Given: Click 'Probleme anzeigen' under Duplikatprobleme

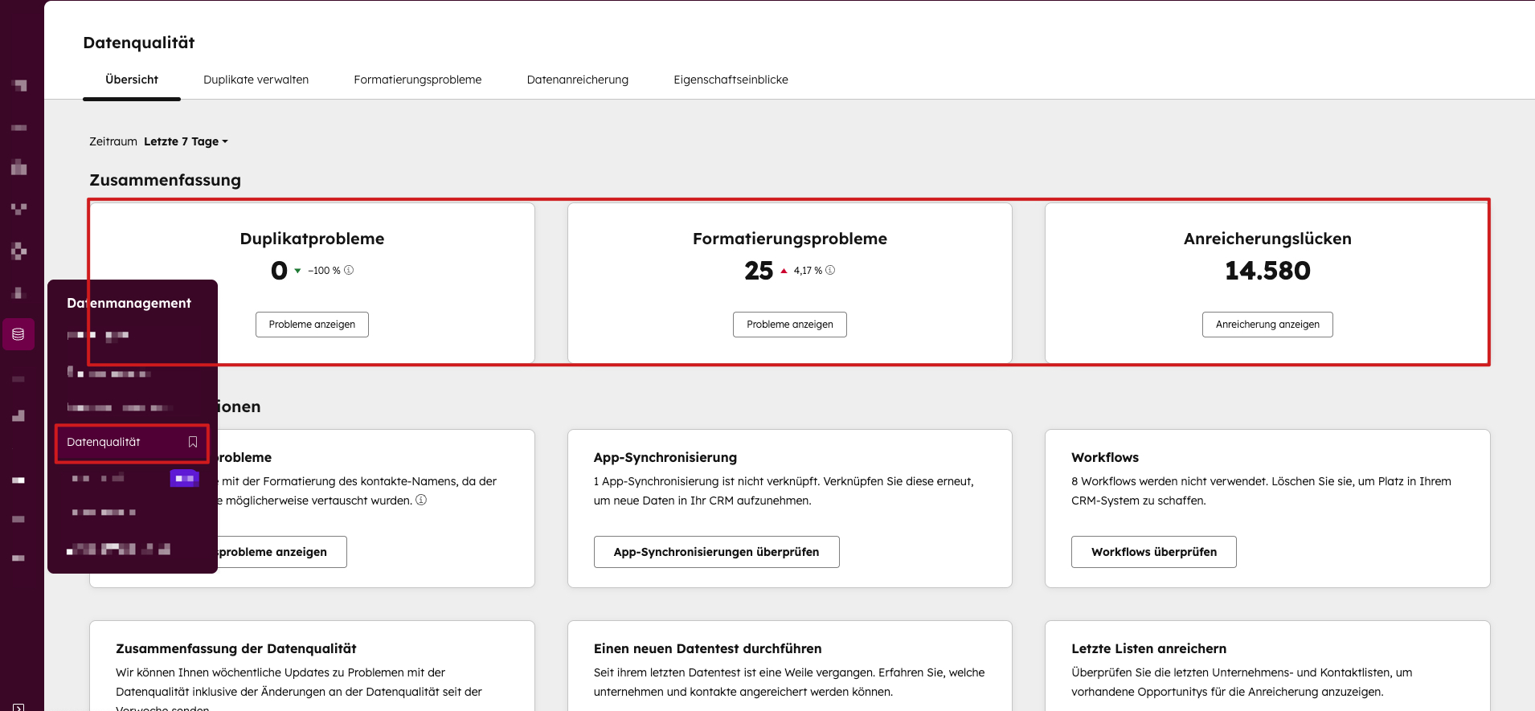Looking at the screenshot, I should 312,325.
